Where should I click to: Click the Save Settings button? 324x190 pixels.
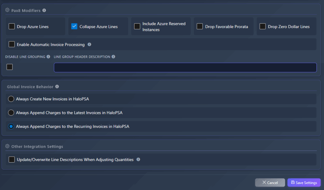(x=304, y=182)
